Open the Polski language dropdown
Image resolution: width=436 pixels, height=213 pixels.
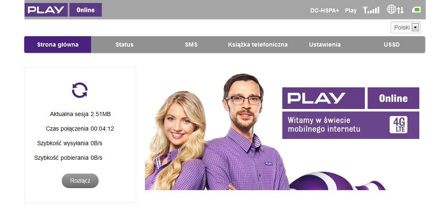point(406,27)
